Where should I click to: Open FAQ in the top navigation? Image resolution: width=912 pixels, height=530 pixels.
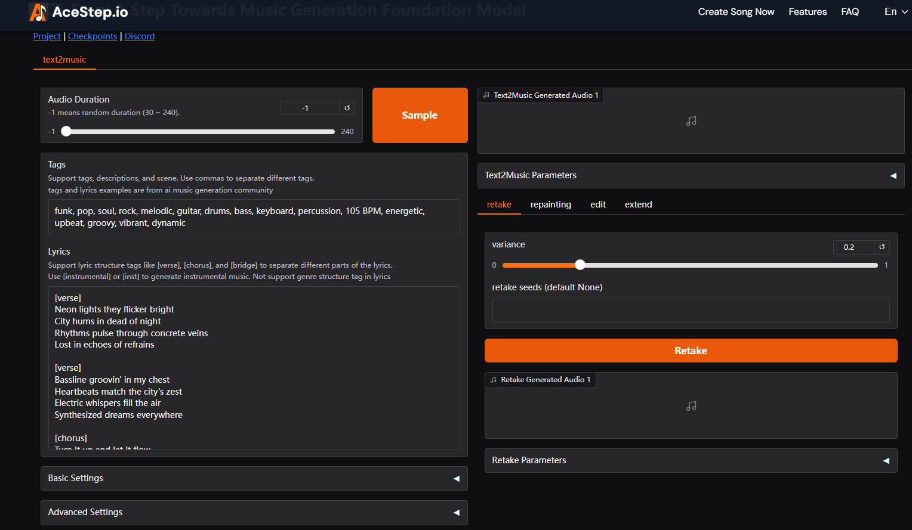(x=850, y=12)
